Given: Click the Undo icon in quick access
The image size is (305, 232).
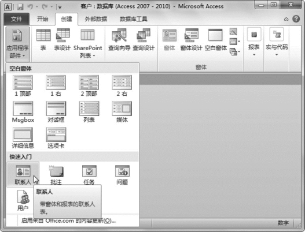Looking at the screenshot, I should point(30,7).
